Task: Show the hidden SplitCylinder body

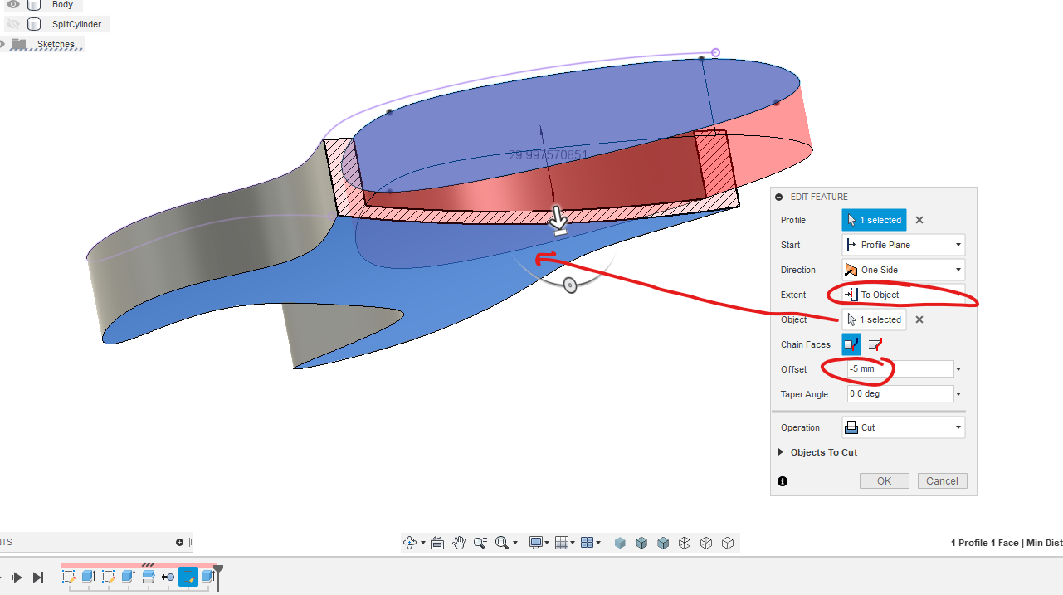Action: (12, 24)
